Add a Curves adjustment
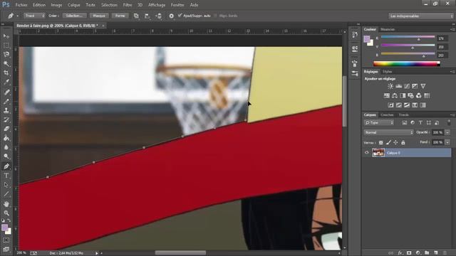456x256 pixels. click(407, 86)
